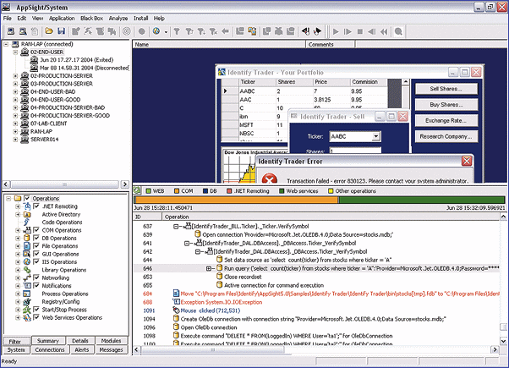Open the Analyze menu
The height and width of the screenshot is (368, 509).
tap(118, 19)
